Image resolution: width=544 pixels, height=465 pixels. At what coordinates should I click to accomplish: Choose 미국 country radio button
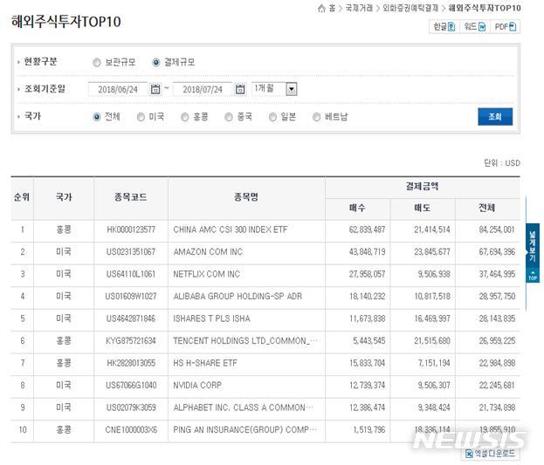[x=141, y=117]
